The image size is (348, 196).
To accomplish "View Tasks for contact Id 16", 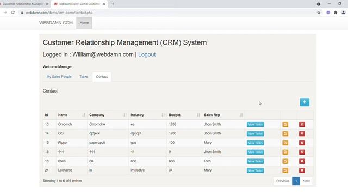I will (255, 152).
